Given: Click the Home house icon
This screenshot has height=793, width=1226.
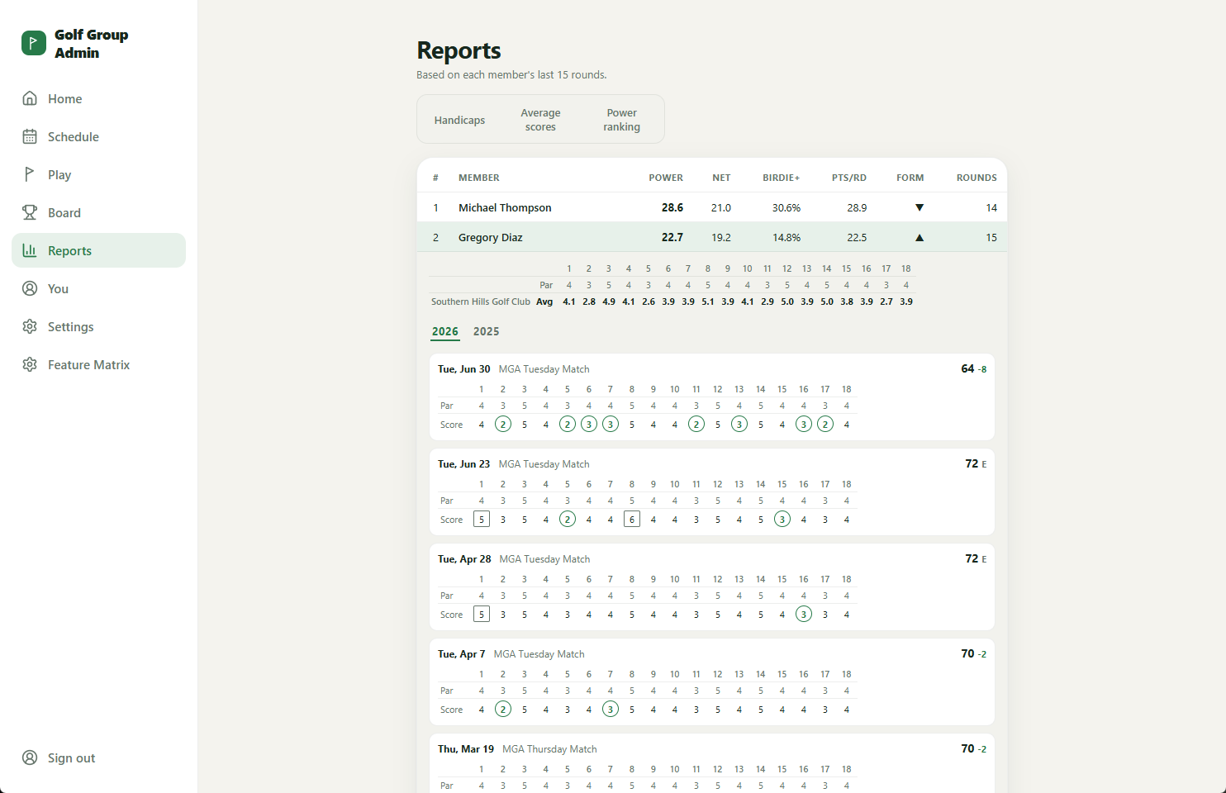Looking at the screenshot, I should (x=30, y=98).
